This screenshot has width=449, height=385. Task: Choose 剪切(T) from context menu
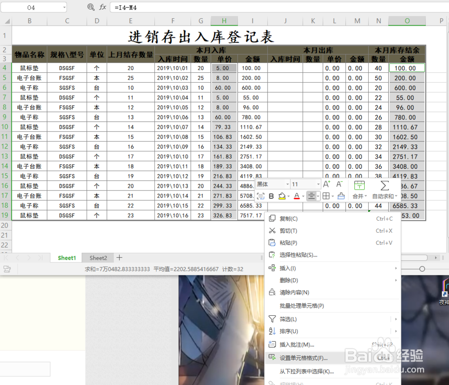[332, 230]
